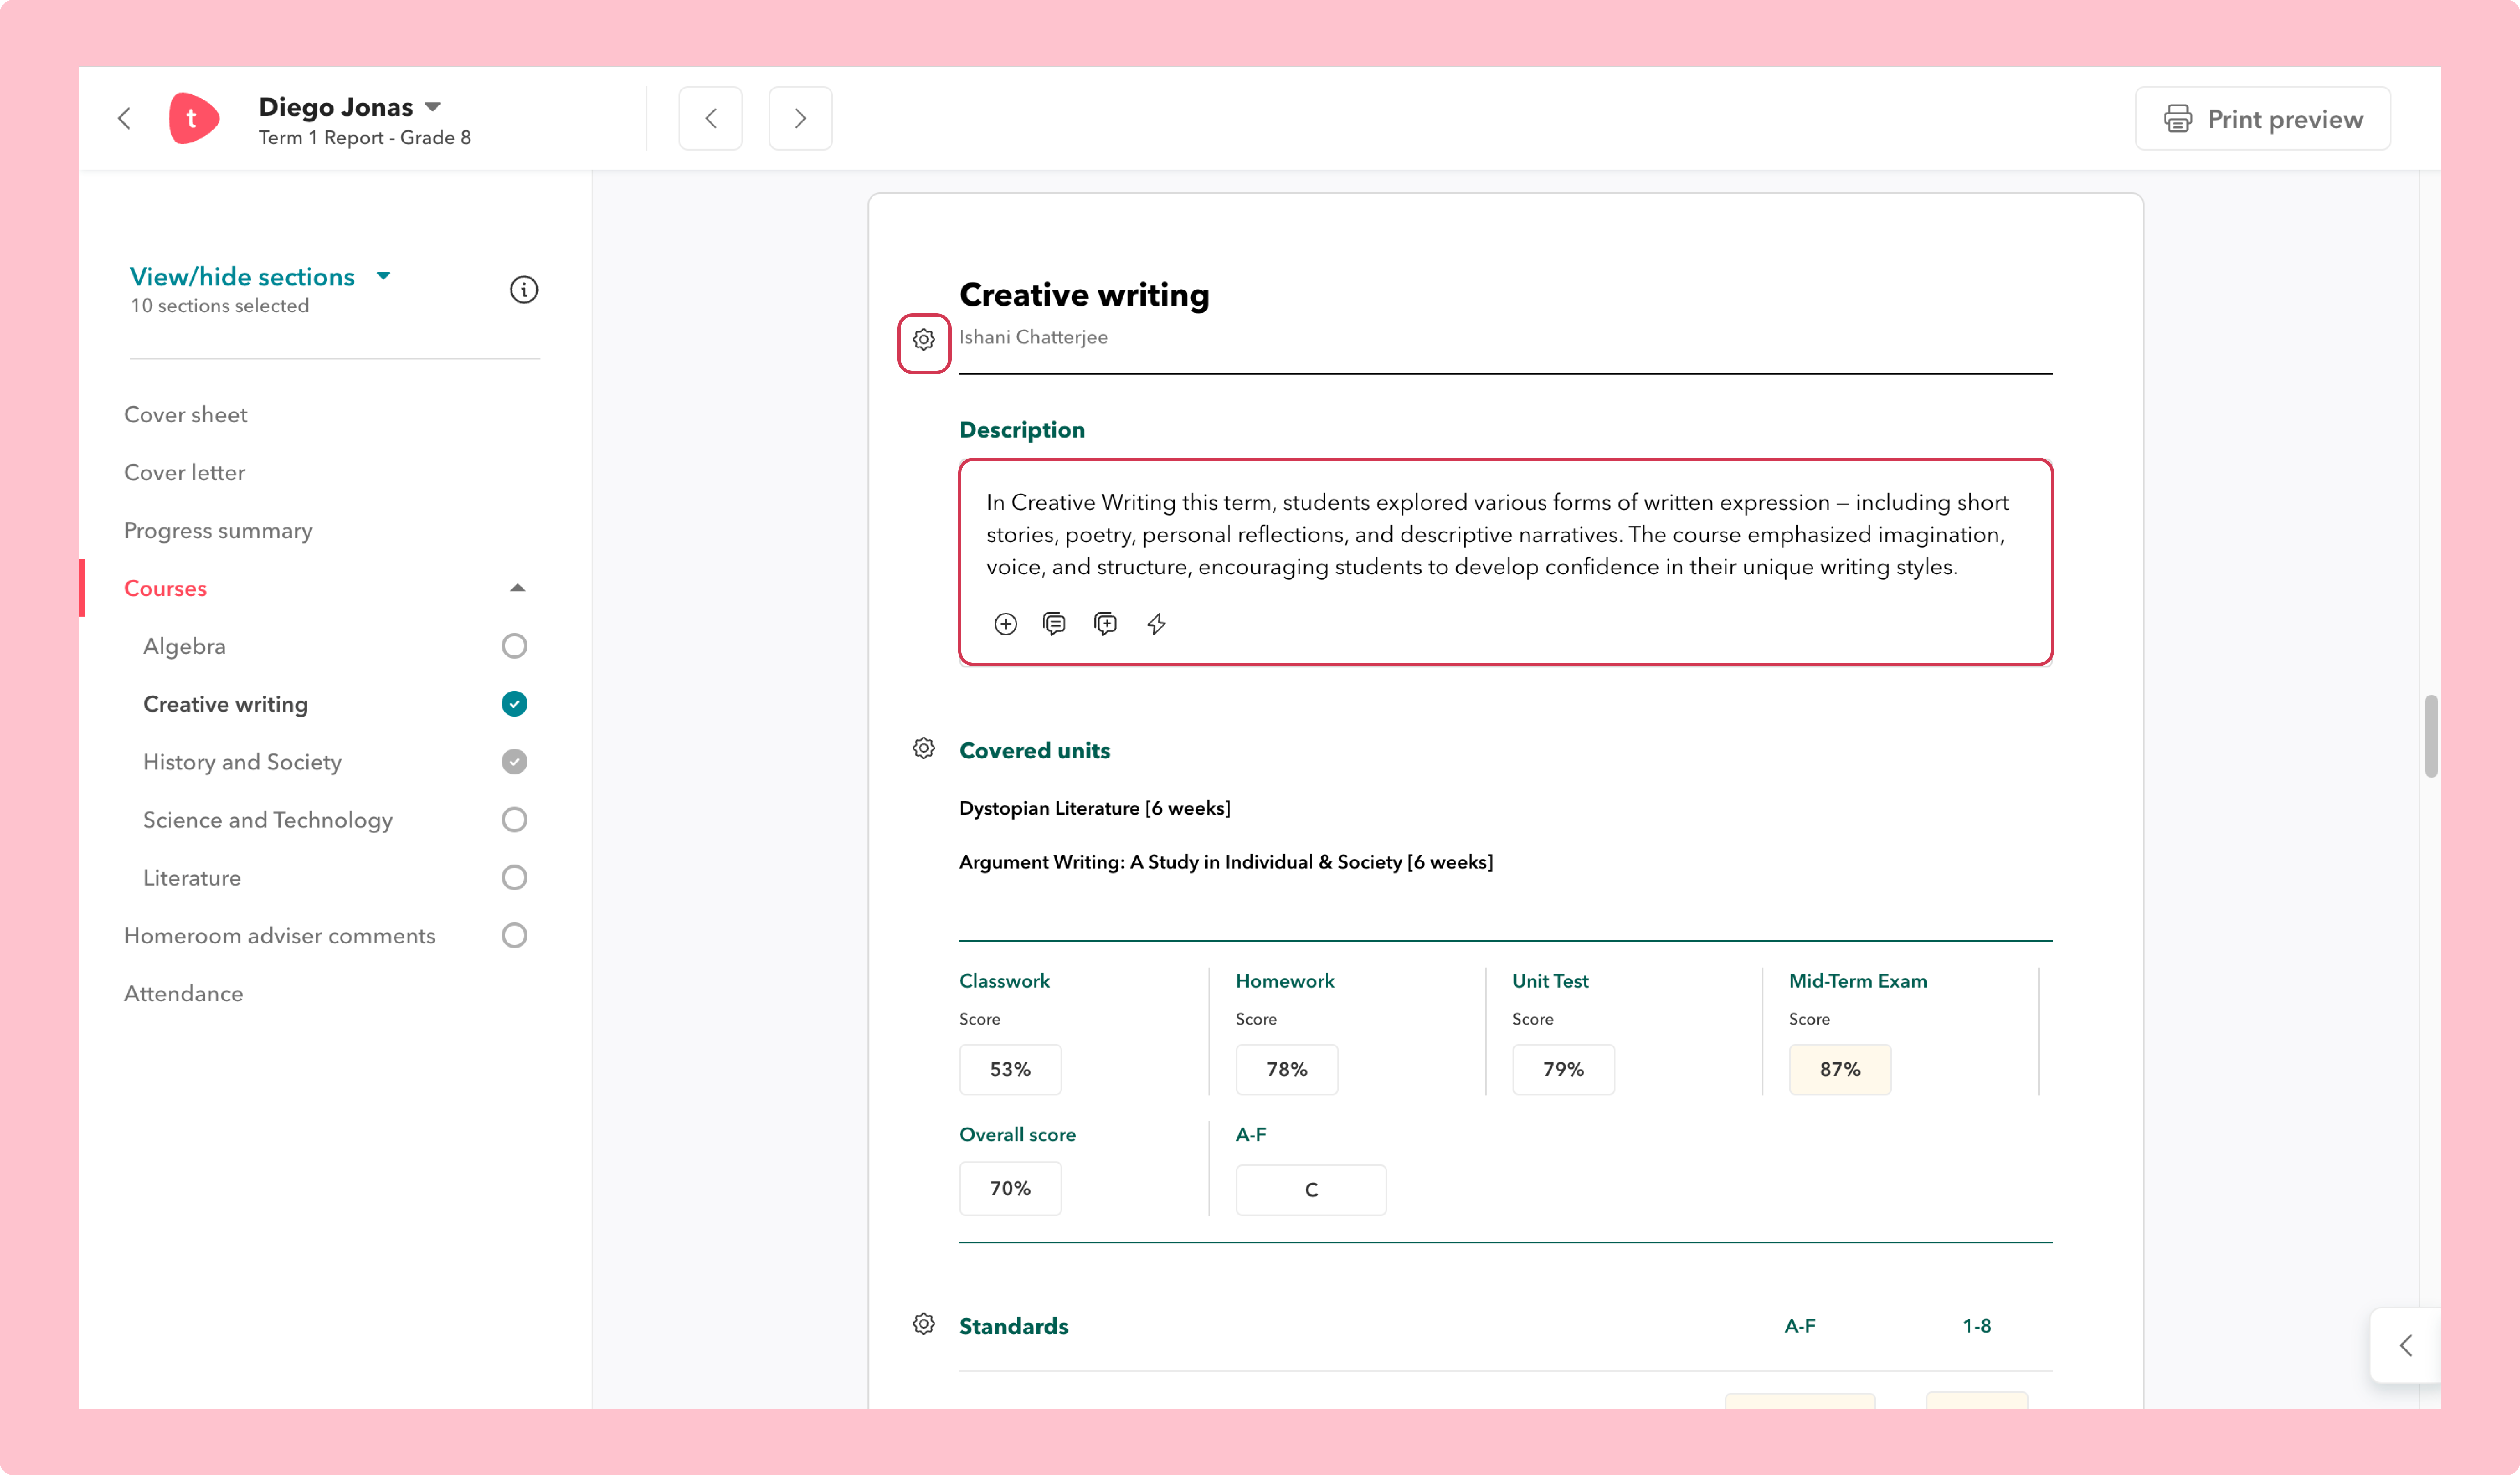2520x1475 pixels.
Task: Toggle the Creative writing completed checkmark
Action: click(514, 704)
